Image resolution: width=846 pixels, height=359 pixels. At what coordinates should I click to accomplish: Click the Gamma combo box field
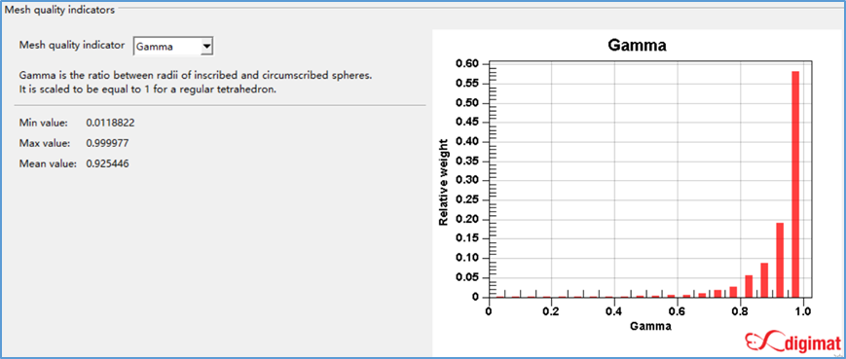pos(173,47)
